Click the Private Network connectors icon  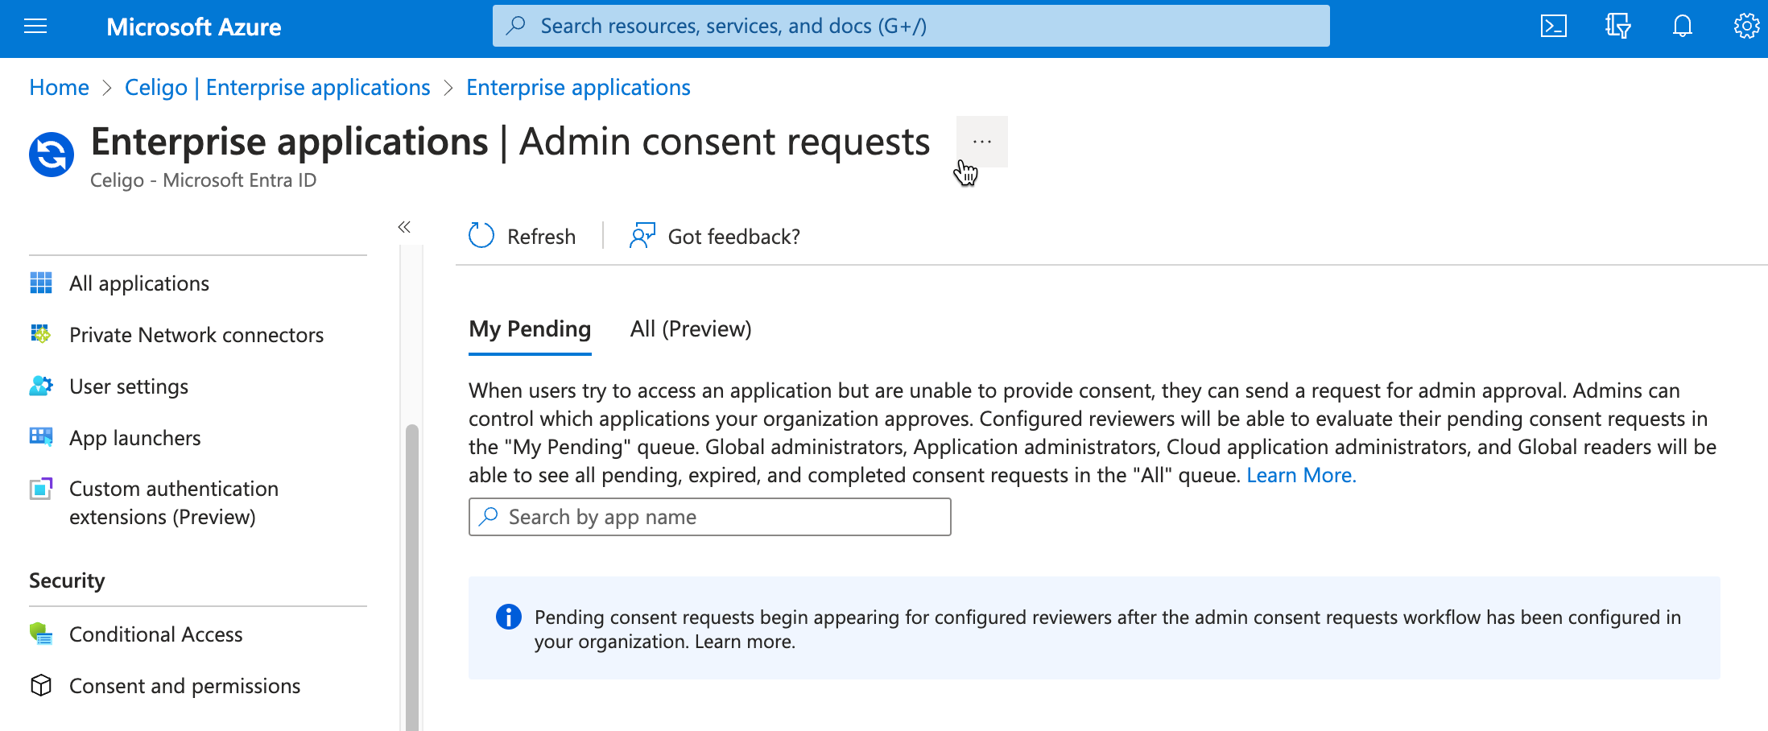pyautogui.click(x=41, y=334)
